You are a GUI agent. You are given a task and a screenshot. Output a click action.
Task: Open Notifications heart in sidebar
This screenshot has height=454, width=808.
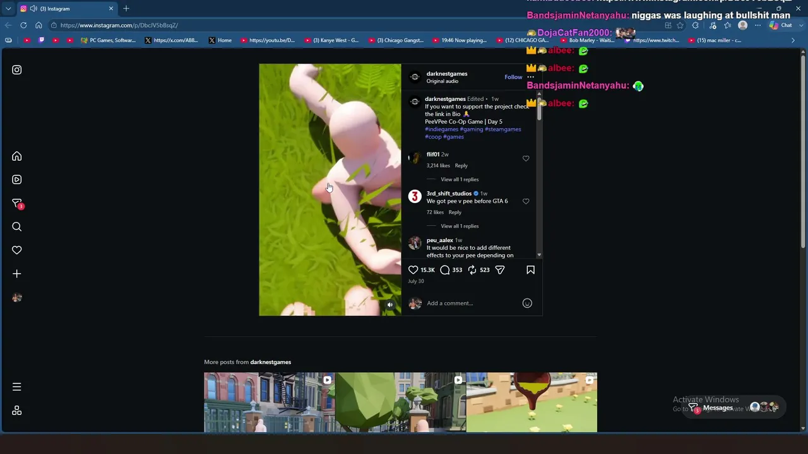[x=17, y=250]
